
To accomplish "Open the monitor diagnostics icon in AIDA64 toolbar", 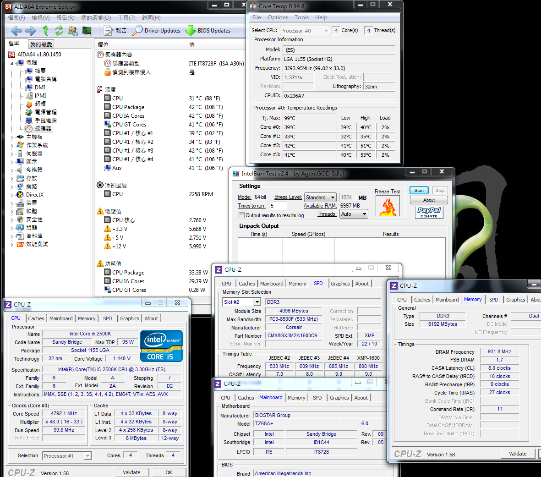I will 87,31.
